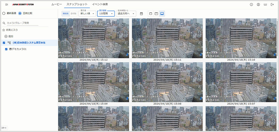
Task: Select the top caption layout icon
Action: [156, 14]
